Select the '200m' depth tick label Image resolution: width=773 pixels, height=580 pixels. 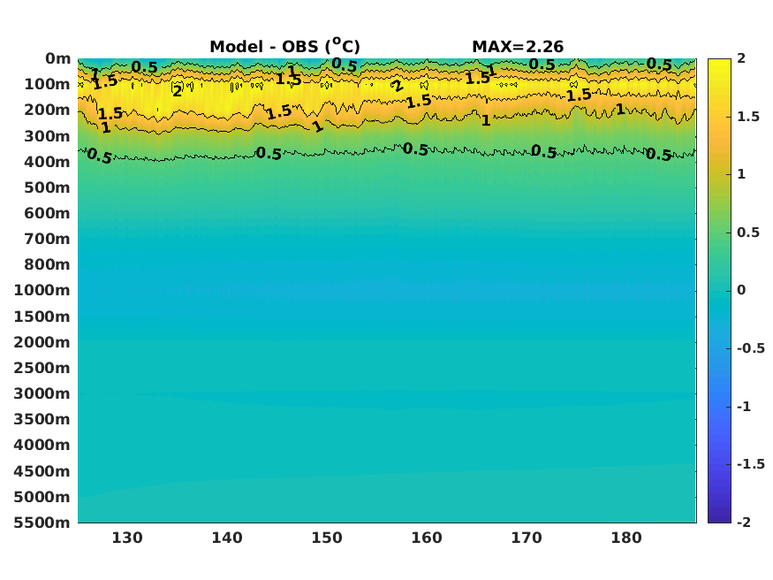pos(48,110)
